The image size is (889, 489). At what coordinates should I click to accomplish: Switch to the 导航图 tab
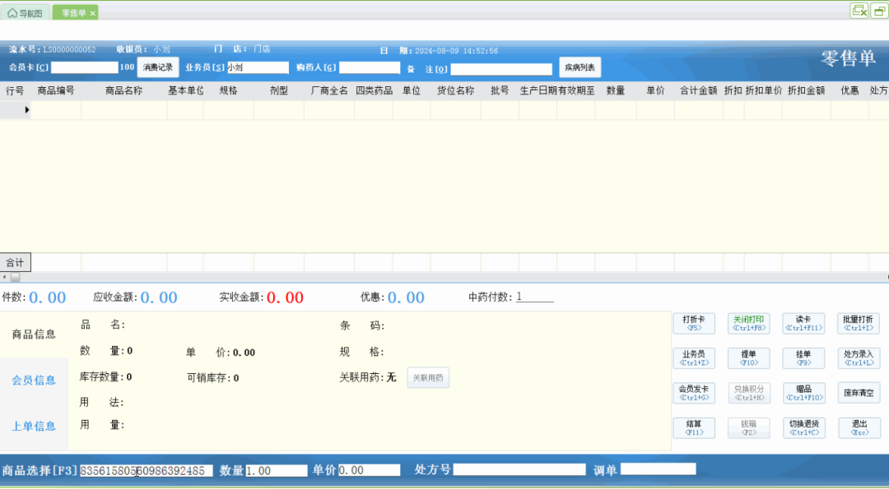click(26, 13)
